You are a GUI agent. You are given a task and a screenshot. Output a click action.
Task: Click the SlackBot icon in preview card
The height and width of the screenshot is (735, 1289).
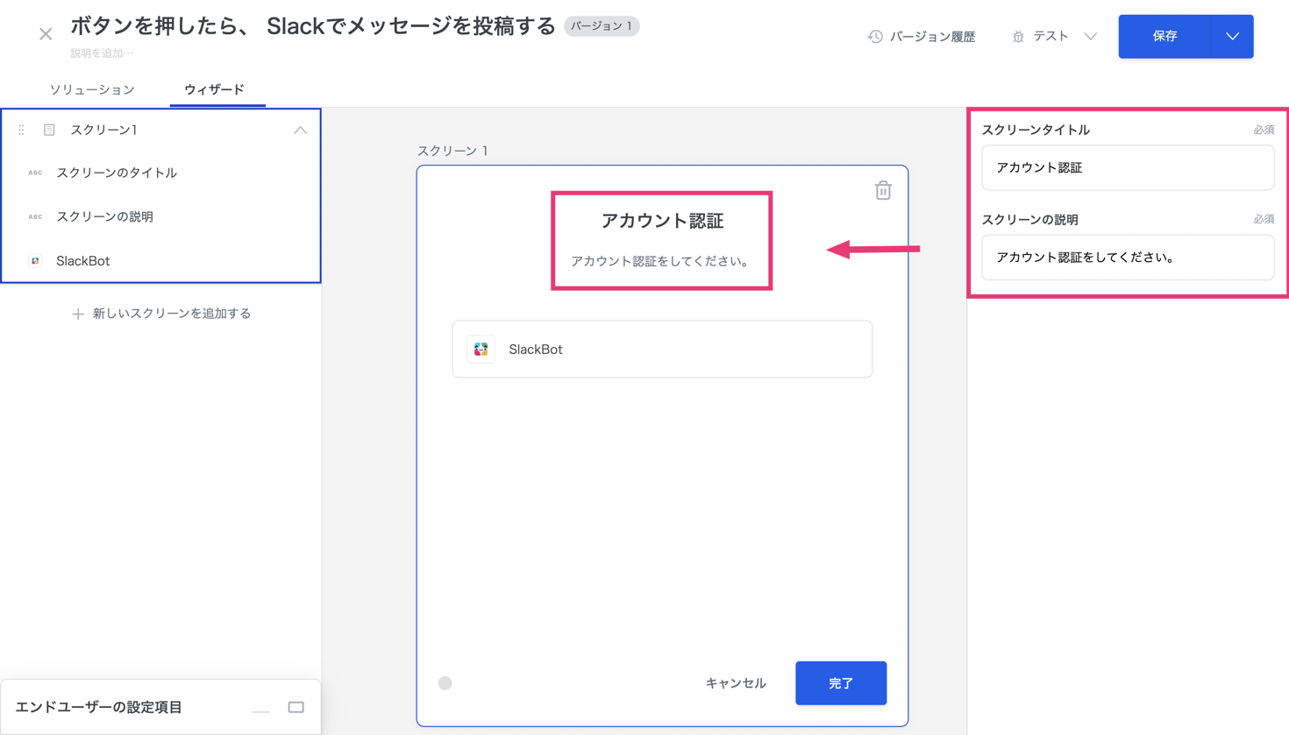481,350
